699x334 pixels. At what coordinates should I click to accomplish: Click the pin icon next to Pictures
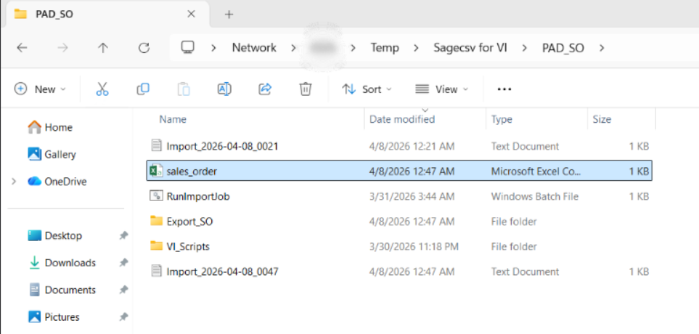click(123, 317)
